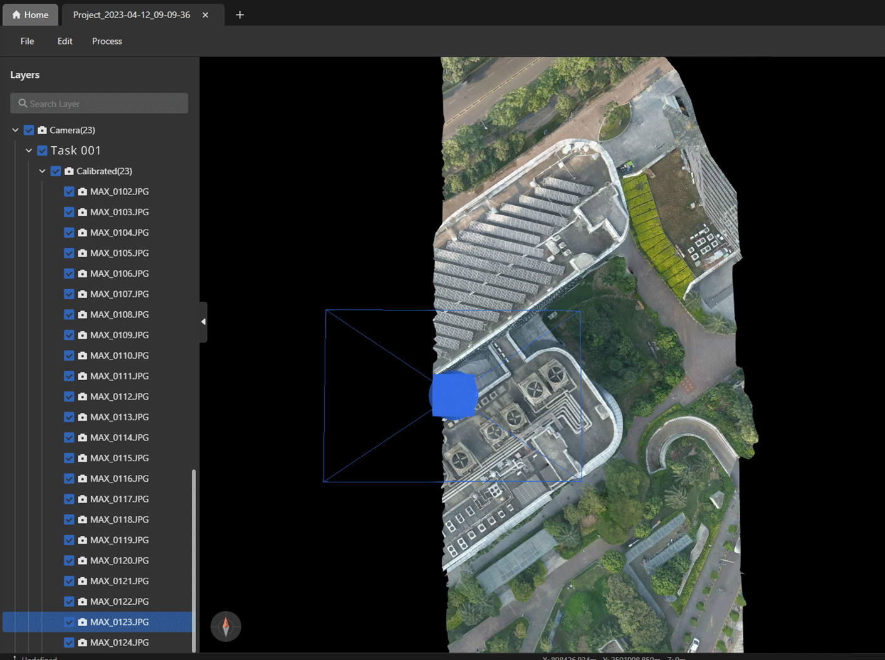Click the camera icon next to Camera(23)
This screenshot has height=660, width=885.
click(42, 130)
